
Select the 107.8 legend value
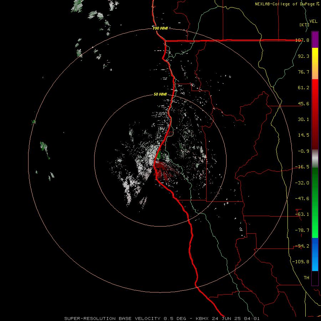click(x=302, y=40)
